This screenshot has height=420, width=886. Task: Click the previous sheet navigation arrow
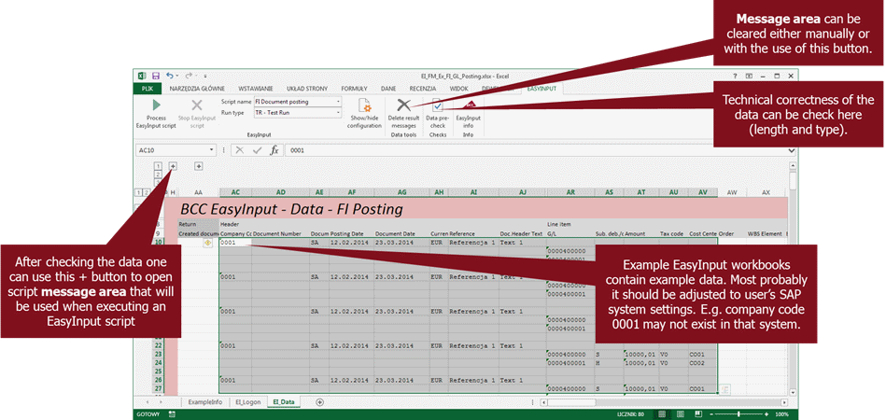[148, 402]
